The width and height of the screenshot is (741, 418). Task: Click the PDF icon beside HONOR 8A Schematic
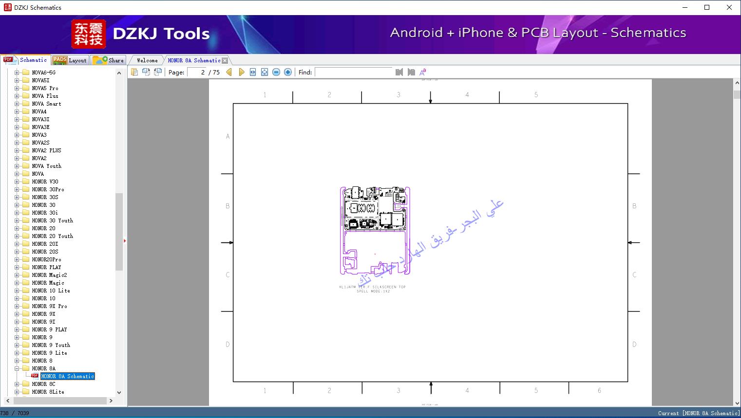coord(35,376)
